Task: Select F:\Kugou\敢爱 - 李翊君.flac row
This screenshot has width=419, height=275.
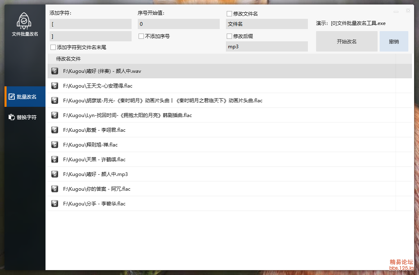Action: (230, 130)
